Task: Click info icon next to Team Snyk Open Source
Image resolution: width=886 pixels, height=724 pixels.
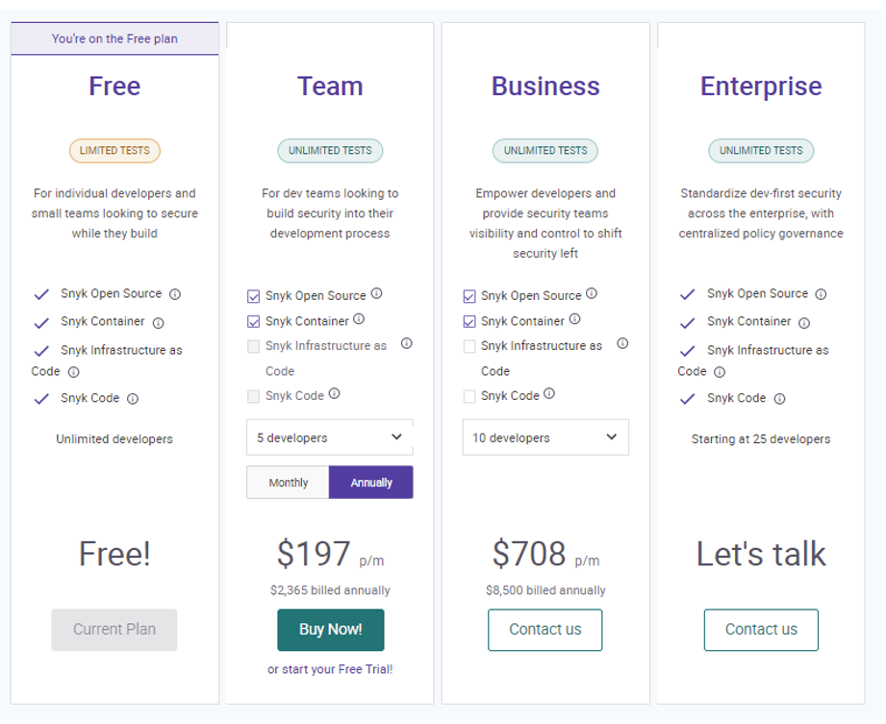Action: [377, 294]
